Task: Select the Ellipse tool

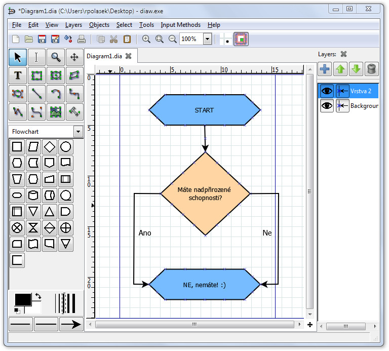Action: coord(56,75)
